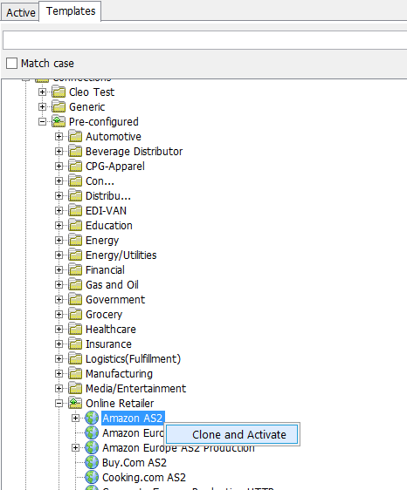
Task: Expand the Automotive folder
Action: [59, 137]
